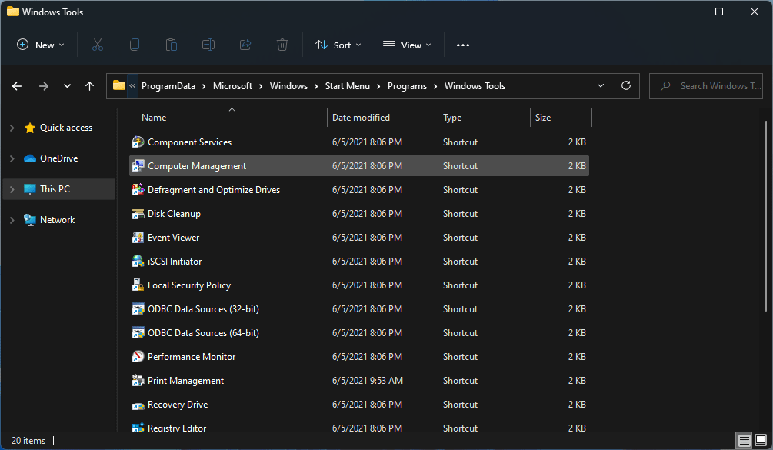Click the Rename icon in the toolbar

[208, 45]
